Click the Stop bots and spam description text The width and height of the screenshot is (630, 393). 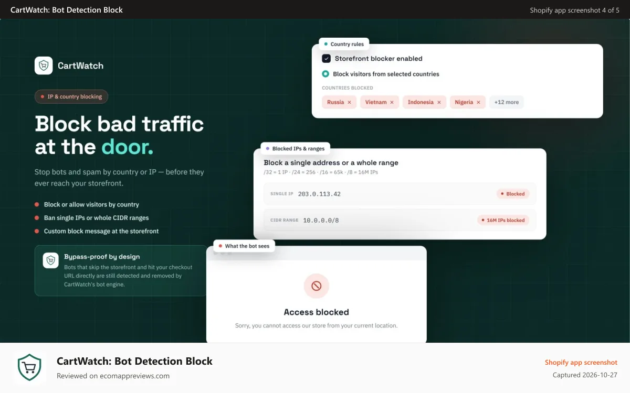[x=119, y=177]
